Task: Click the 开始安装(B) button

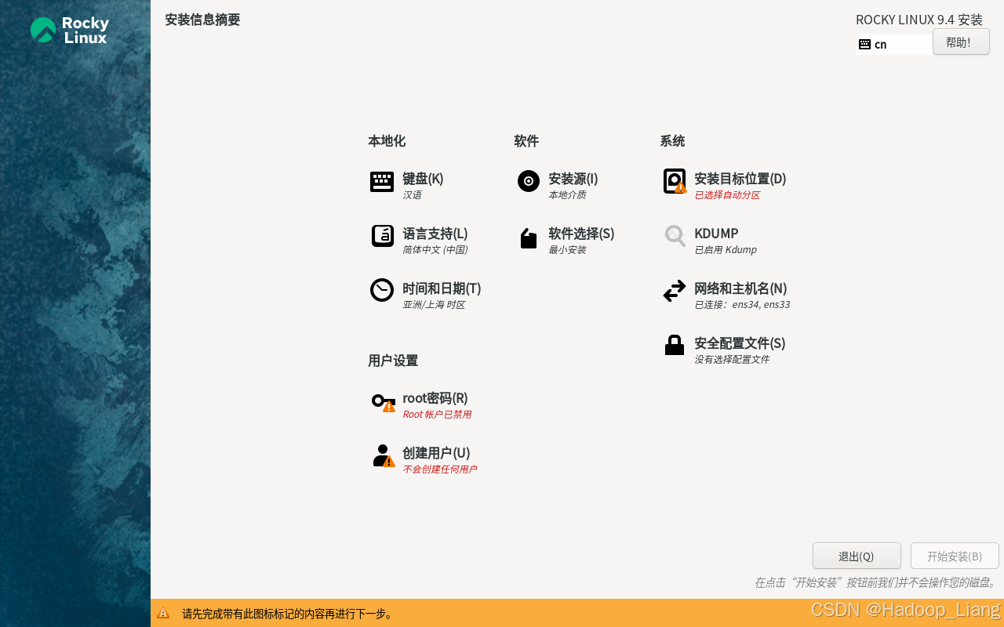Action: (955, 556)
